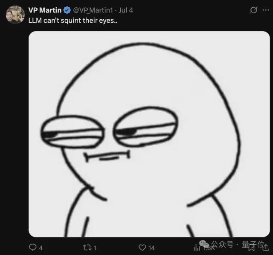Image resolution: width=273 pixels, height=255 pixels.
Task: Open view analytics bar chart icon
Action: [197, 248]
